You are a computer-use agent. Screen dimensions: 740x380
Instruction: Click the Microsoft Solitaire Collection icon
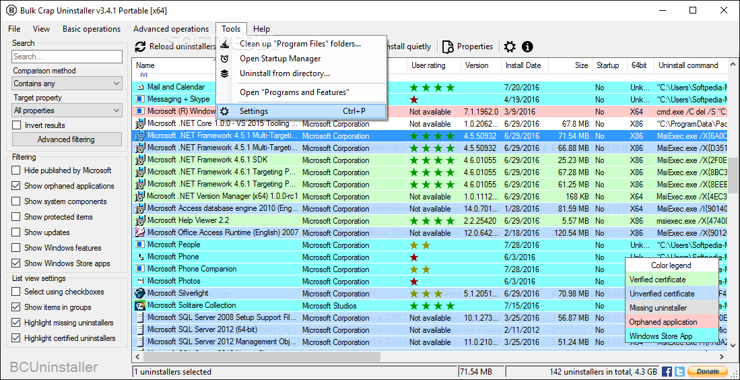point(139,305)
